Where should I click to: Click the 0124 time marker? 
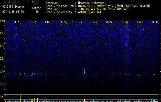click(x=63, y=22)
